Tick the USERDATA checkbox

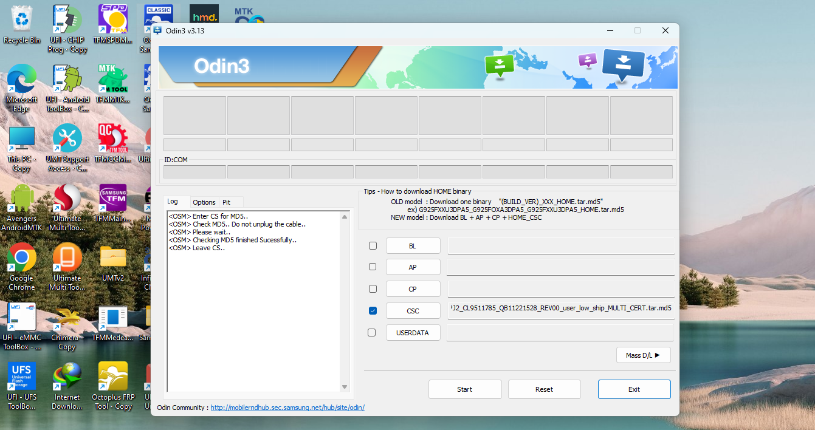tap(373, 333)
